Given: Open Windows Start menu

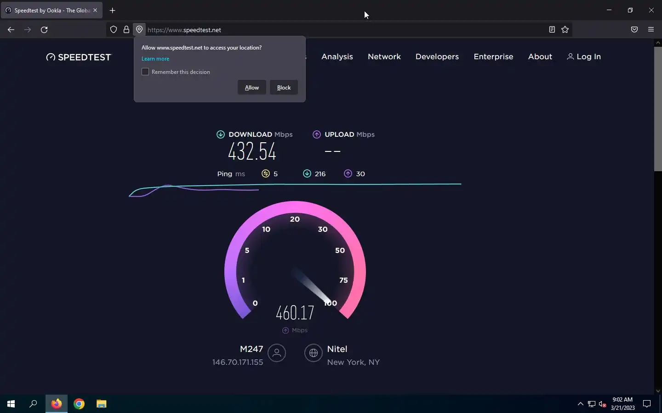Looking at the screenshot, I should (x=11, y=404).
